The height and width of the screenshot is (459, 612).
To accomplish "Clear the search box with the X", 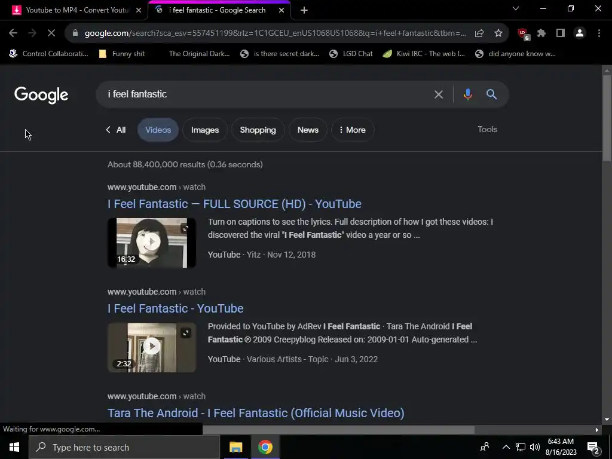I will [439, 94].
